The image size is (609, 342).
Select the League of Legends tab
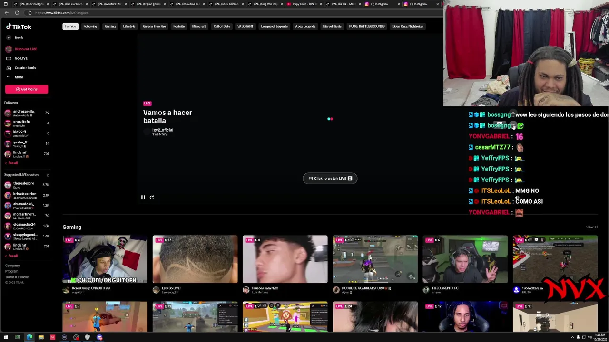point(275,26)
